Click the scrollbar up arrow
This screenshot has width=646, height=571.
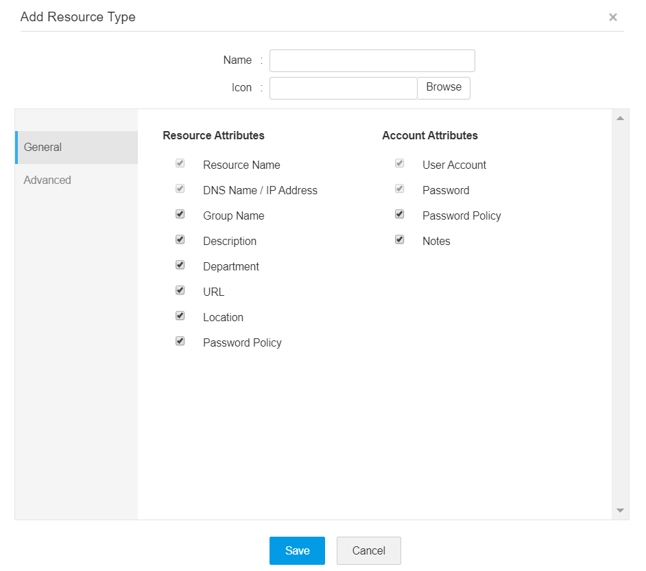pyautogui.click(x=619, y=117)
